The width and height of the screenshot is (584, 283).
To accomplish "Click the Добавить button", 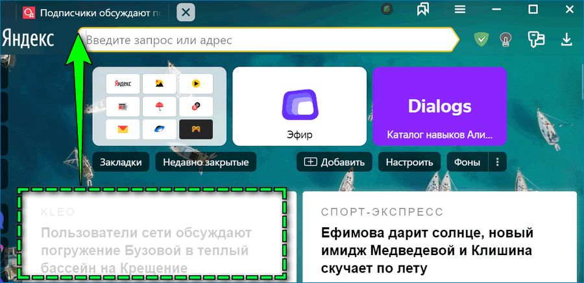I will click(x=334, y=162).
